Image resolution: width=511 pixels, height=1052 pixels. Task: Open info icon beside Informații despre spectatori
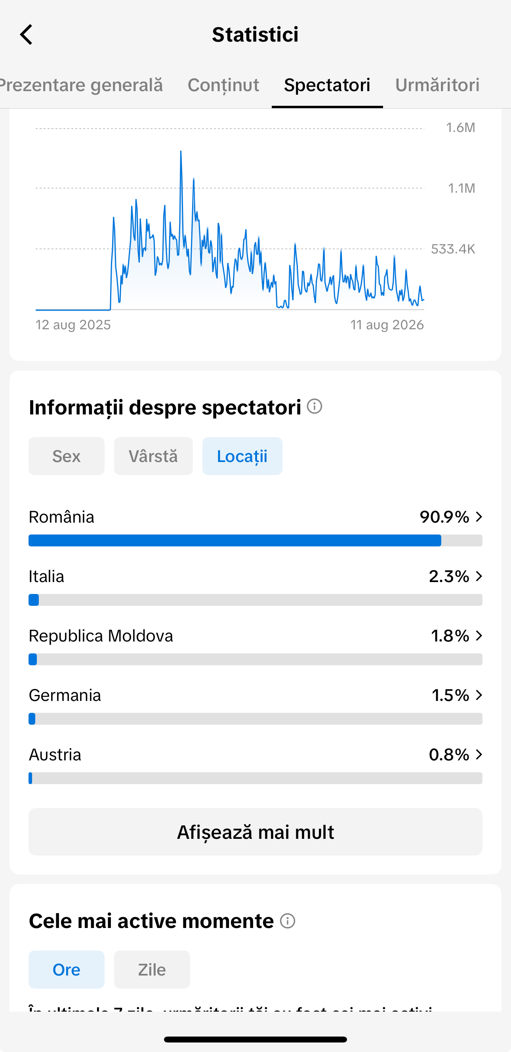[314, 407]
